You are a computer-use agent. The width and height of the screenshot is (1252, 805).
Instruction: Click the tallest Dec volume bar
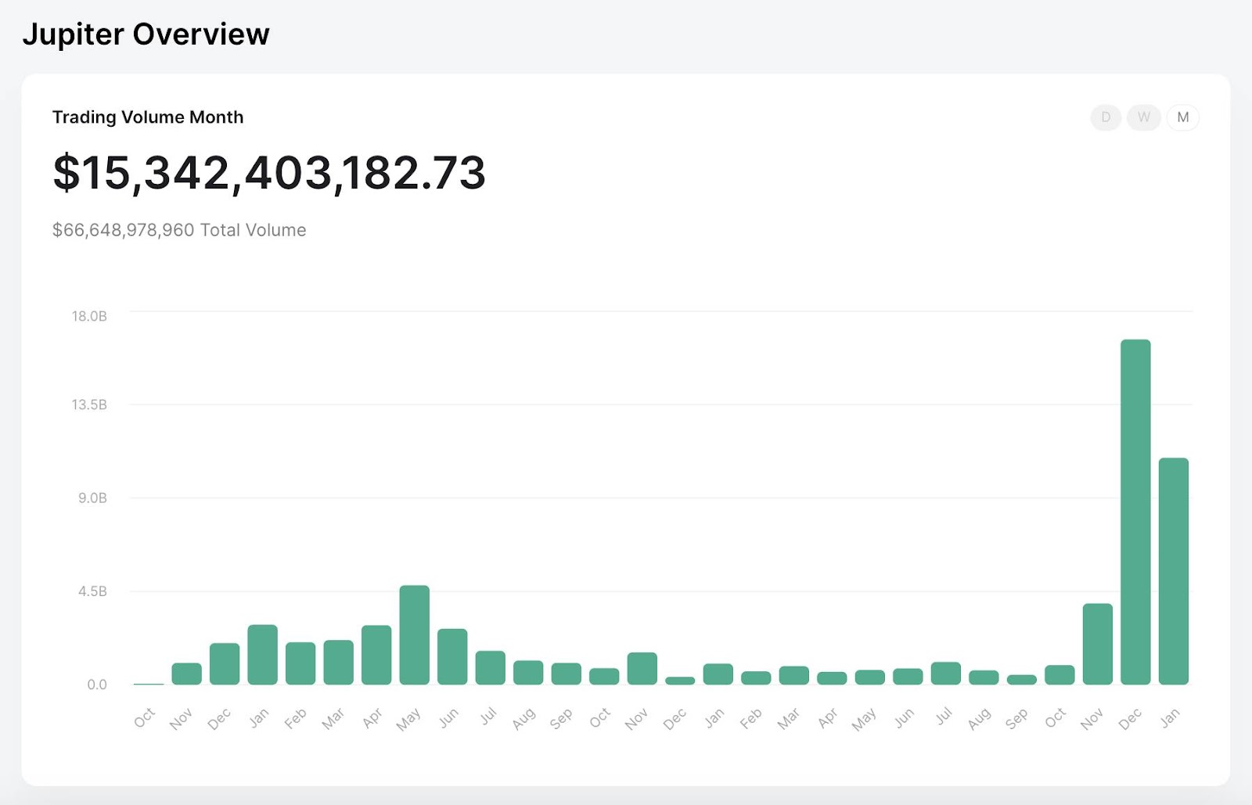pos(1135,512)
